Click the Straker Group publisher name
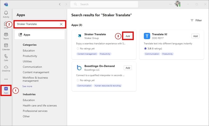This screenshot has width=209, height=126. 92,38
